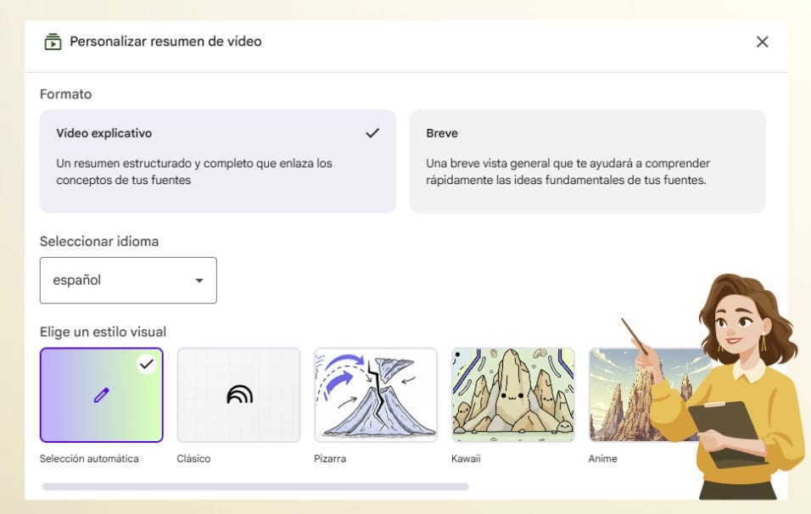811x514 pixels.
Task: Click the pencil icon on Selección automática
Action: coord(100,394)
